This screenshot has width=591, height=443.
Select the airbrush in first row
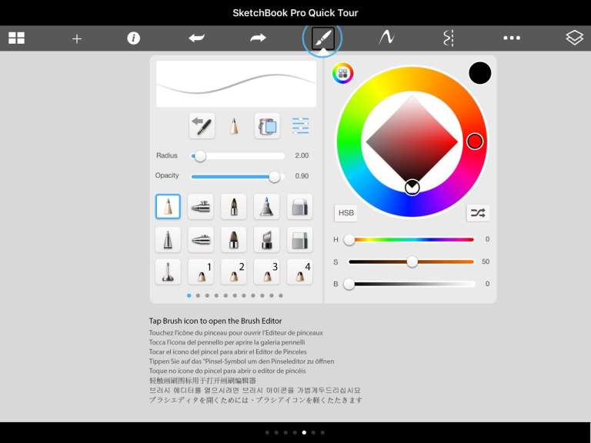pos(201,206)
